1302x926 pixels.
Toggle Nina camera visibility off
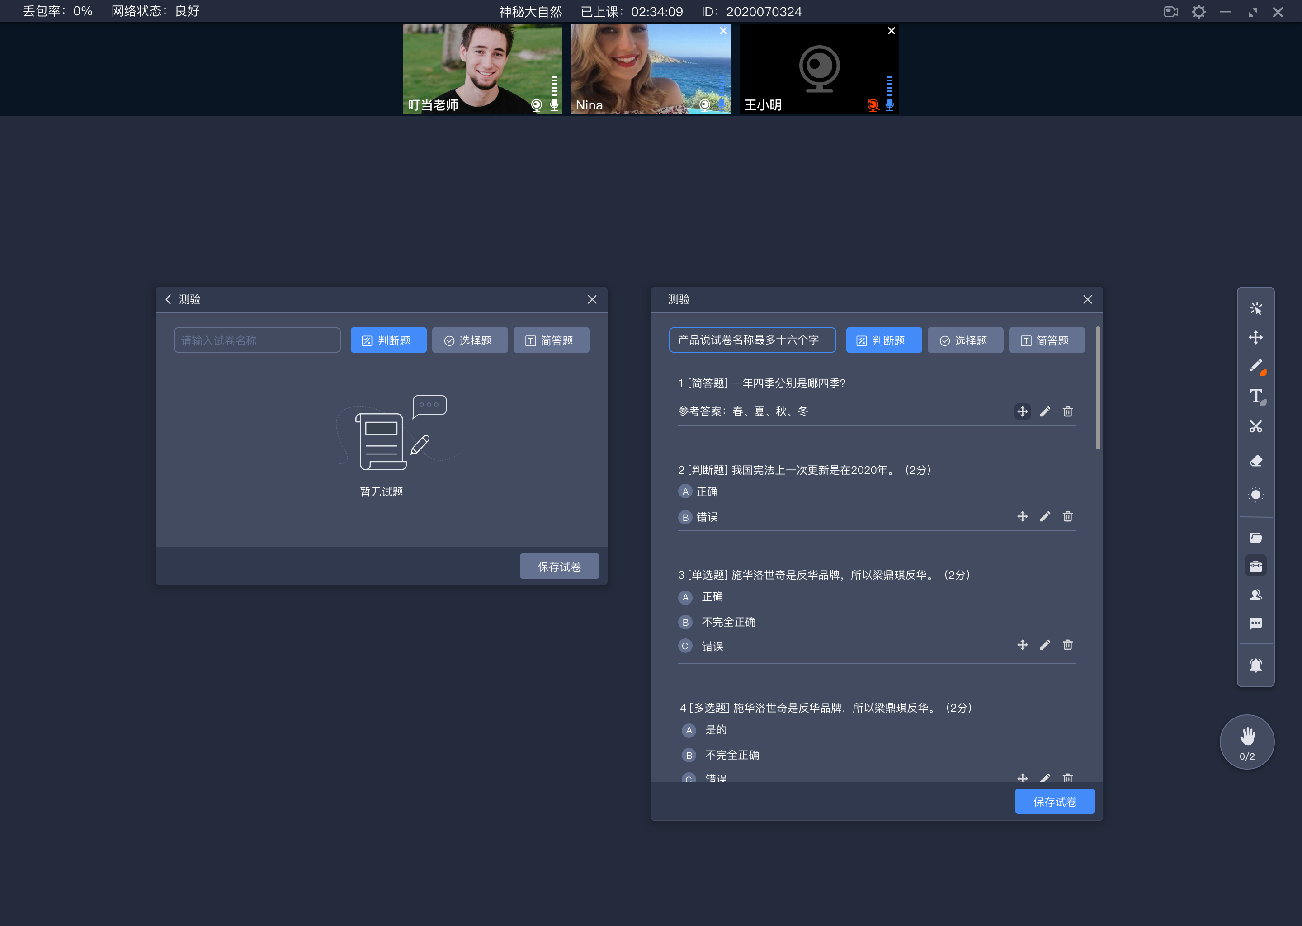(706, 103)
